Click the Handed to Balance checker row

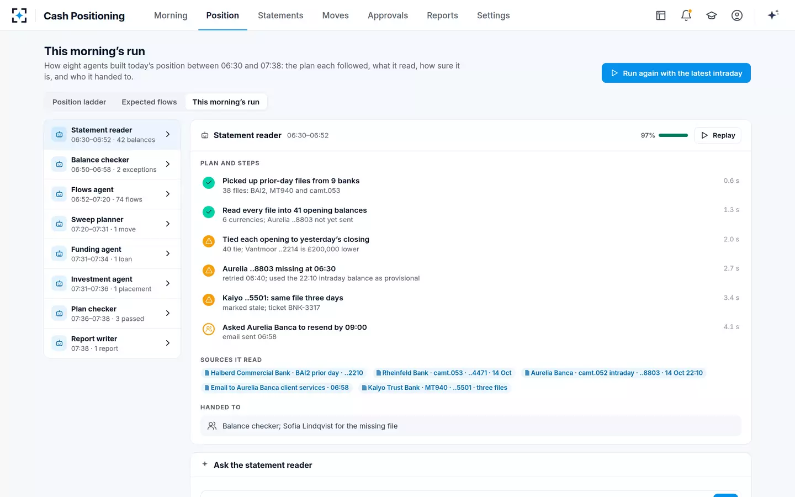[x=470, y=426]
